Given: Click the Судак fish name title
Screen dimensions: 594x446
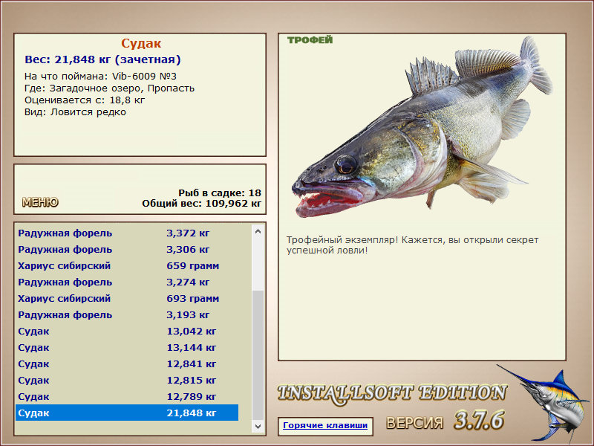Looking at the screenshot, I should (x=141, y=44).
